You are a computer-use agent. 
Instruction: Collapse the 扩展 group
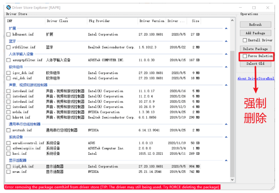tap(226, 28)
